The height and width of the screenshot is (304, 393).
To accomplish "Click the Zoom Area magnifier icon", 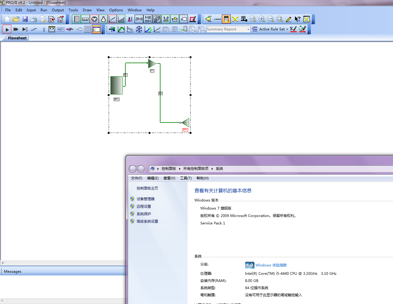I will (280, 19).
